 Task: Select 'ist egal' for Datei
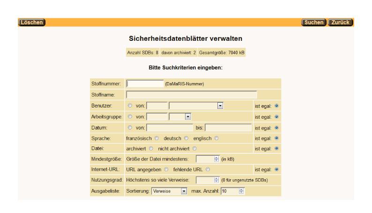[x=276, y=148]
